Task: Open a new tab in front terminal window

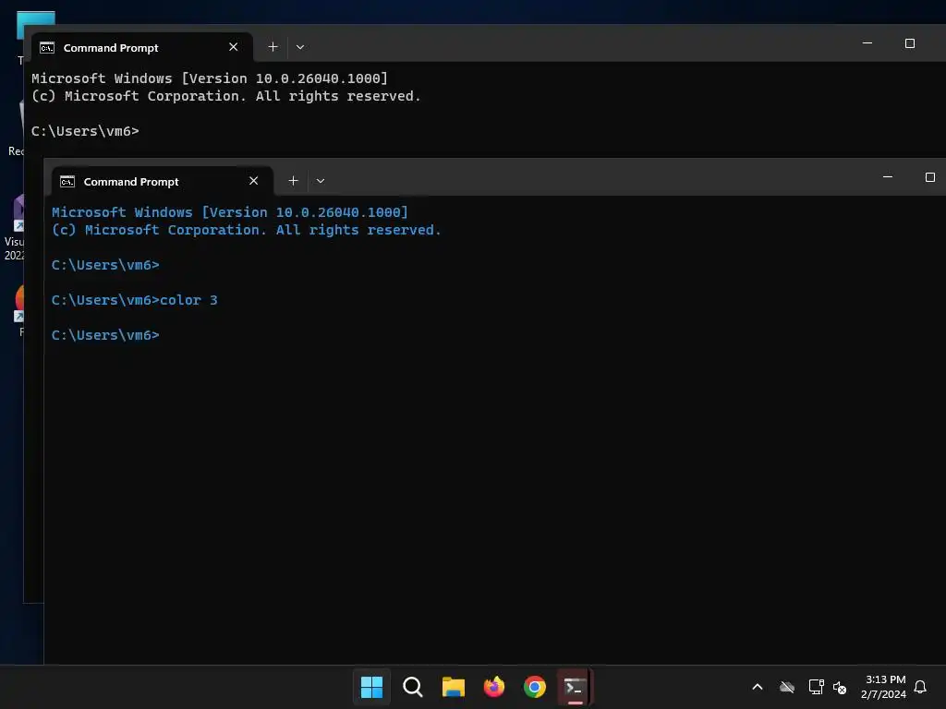Action: click(293, 181)
